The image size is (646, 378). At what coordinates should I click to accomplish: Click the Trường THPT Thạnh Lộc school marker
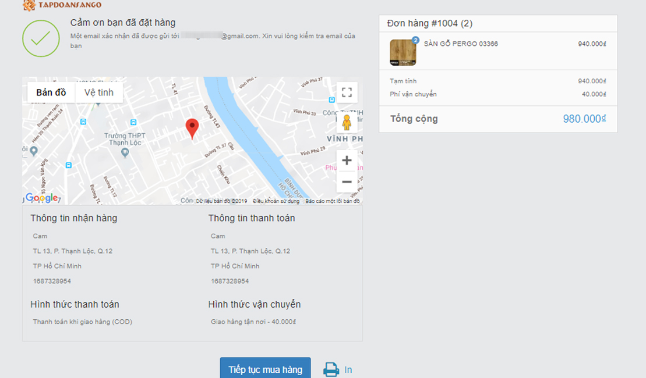(x=125, y=152)
